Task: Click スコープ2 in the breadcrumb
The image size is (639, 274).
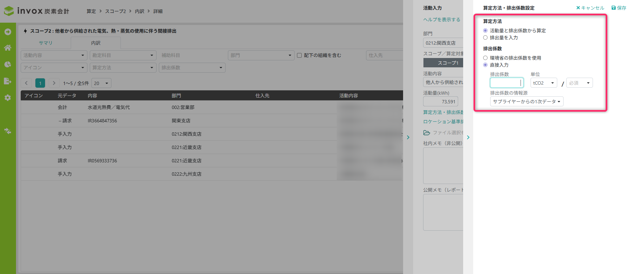Action: 115,11
